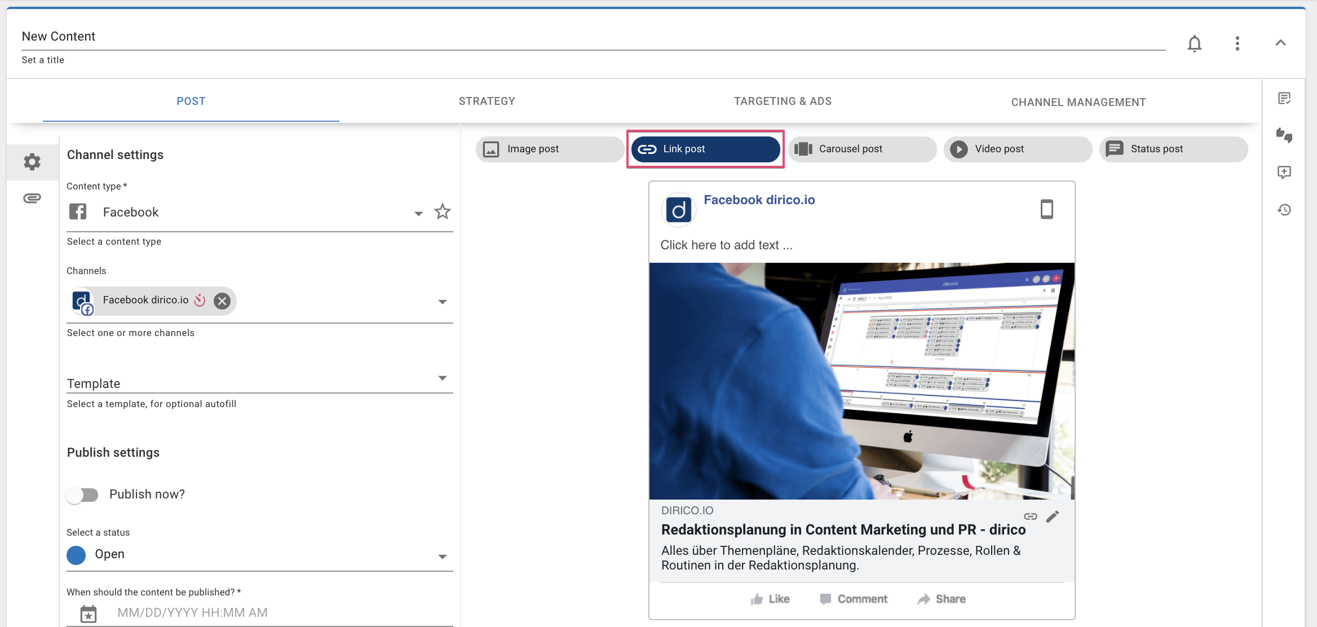Click the Facebook dirico.io page name link
Image resolution: width=1317 pixels, height=627 pixels.
pos(759,200)
